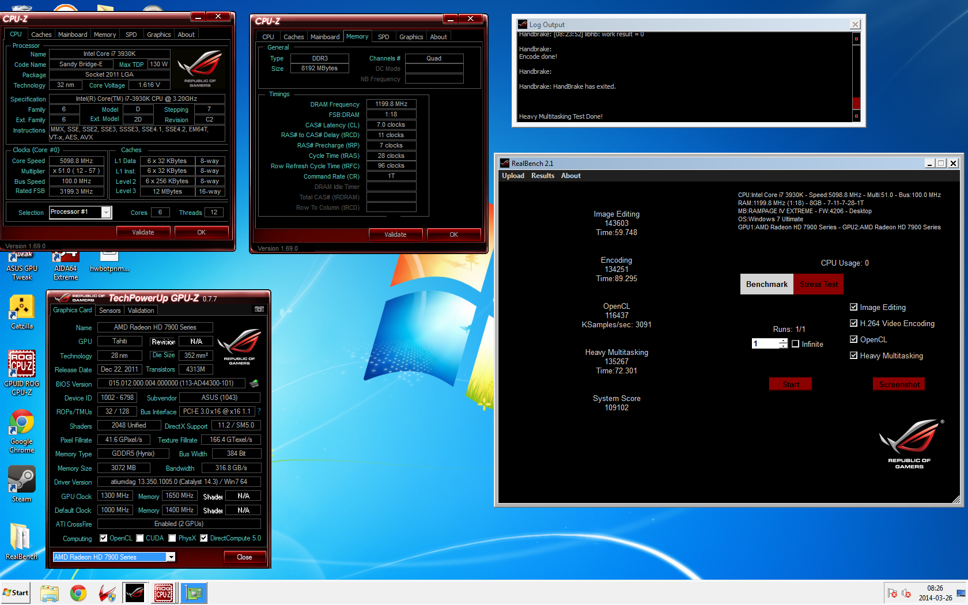Uncheck H.264 Video Encoding in RealBench

point(854,323)
